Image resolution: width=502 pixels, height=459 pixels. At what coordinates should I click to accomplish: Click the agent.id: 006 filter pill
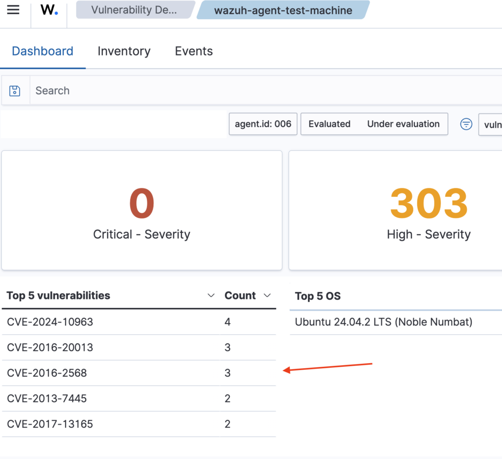point(263,124)
